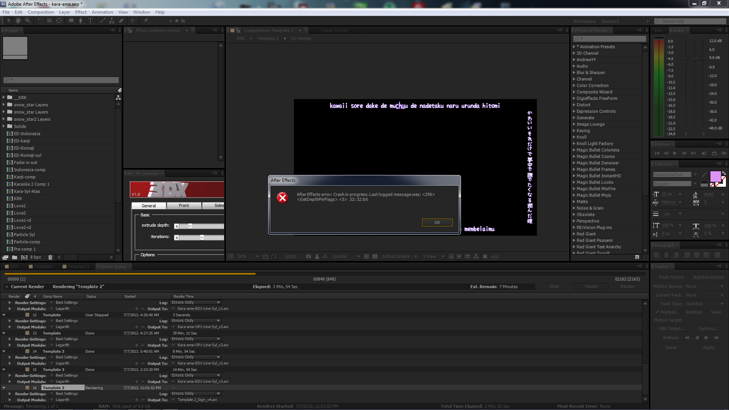Click the eyedropper in Character panel
This screenshot has height=410, width=729.
click(x=704, y=175)
